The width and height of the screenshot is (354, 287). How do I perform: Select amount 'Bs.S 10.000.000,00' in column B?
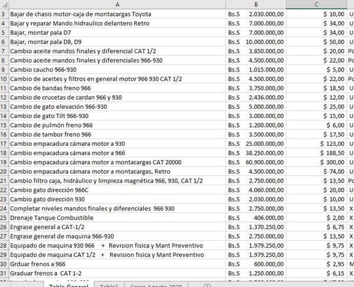coord(256,42)
